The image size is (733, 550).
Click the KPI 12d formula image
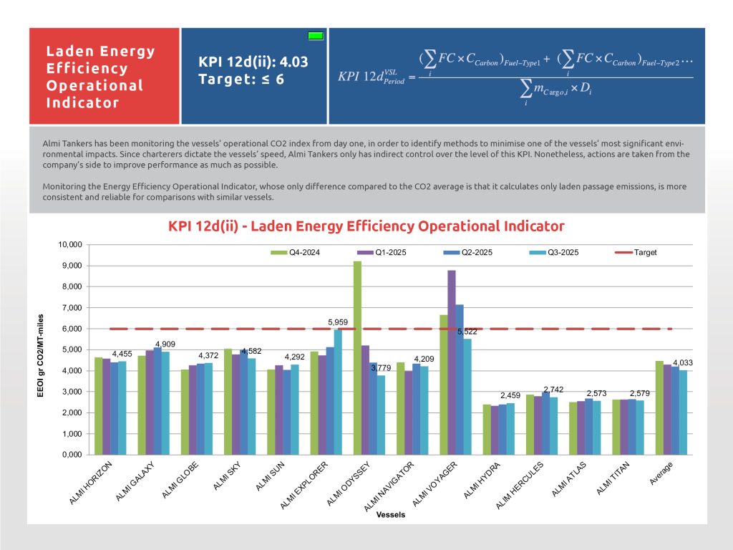point(515,77)
